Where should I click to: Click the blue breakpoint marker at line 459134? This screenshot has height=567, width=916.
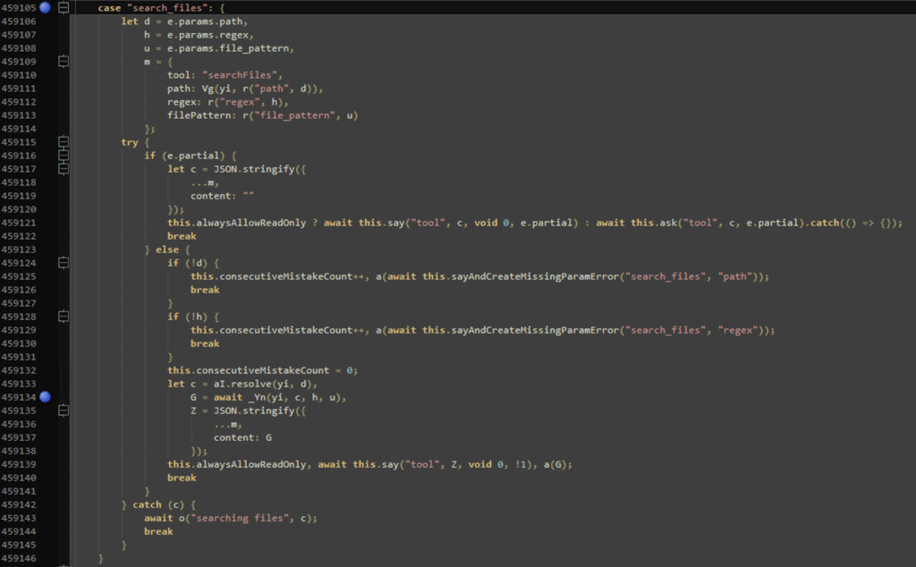click(x=45, y=397)
